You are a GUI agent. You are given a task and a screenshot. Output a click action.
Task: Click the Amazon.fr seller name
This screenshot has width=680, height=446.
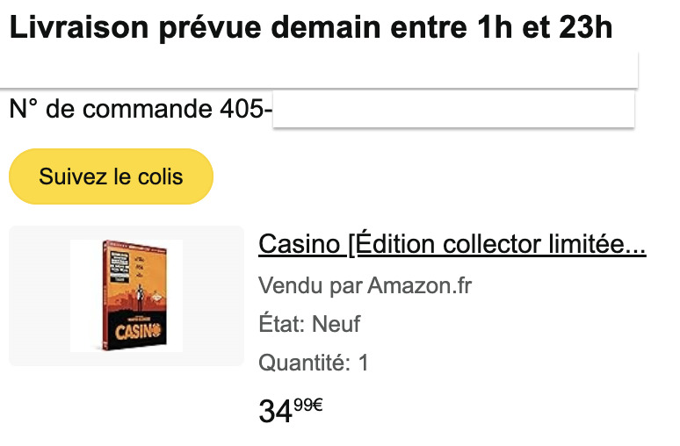point(419,286)
